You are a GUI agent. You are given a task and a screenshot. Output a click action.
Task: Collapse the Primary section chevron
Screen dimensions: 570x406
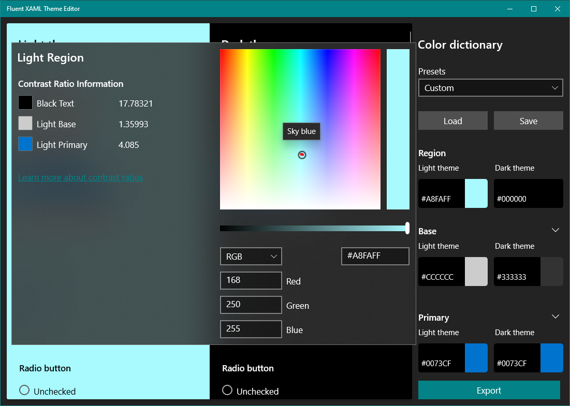coord(556,317)
